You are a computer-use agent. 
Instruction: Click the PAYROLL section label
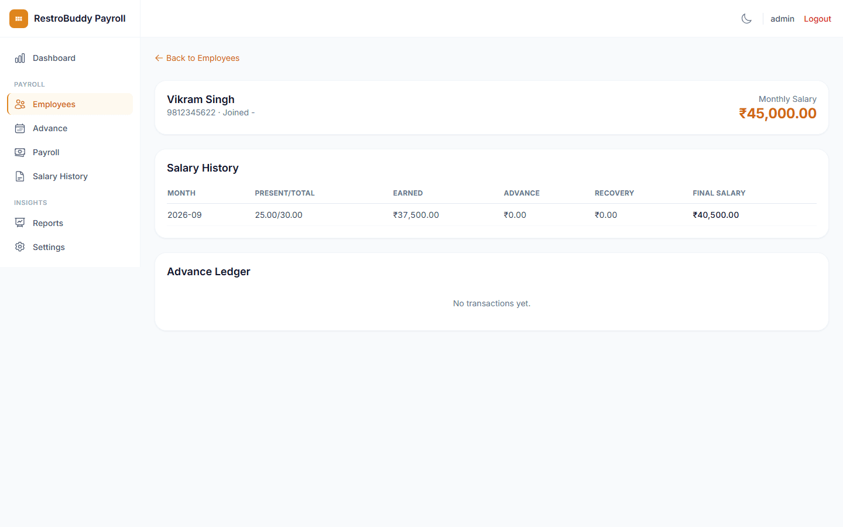pyautogui.click(x=29, y=84)
